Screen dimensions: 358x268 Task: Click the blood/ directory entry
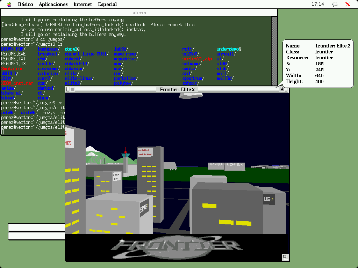pos(8,98)
